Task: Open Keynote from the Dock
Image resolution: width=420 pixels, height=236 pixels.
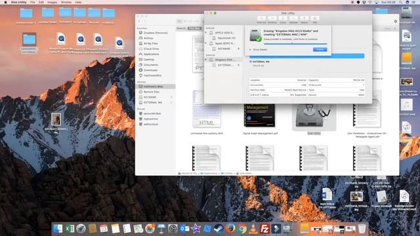Action: [x=161, y=229]
